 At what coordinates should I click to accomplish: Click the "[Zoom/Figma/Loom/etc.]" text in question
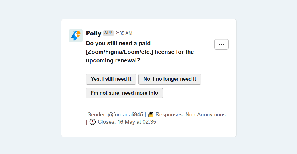(x=120, y=52)
